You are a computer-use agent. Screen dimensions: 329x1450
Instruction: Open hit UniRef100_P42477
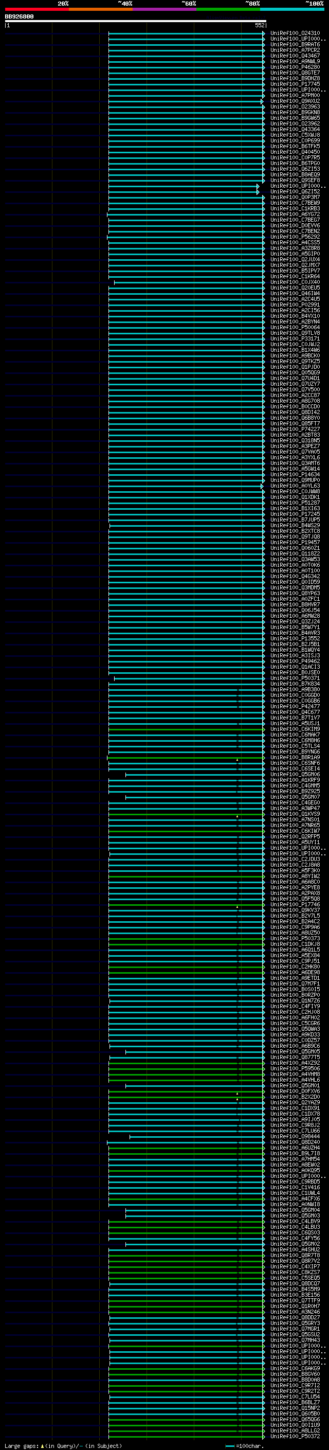(x=295, y=706)
